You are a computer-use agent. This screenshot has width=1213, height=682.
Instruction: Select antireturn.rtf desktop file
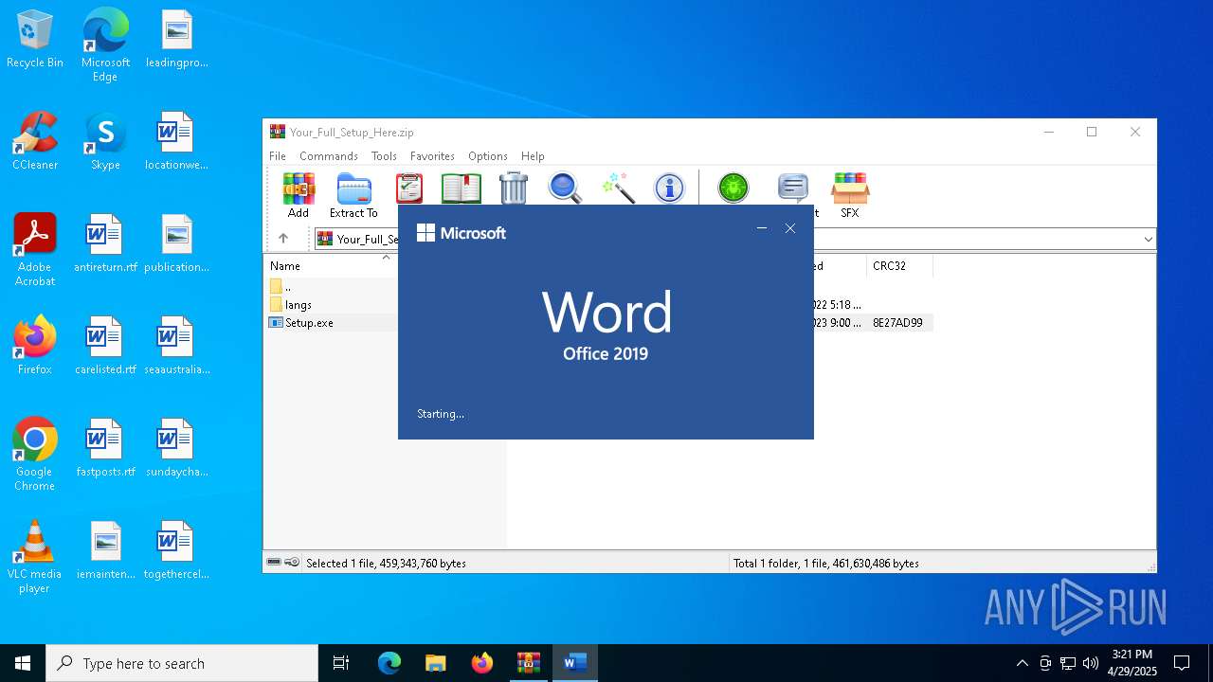105,243
